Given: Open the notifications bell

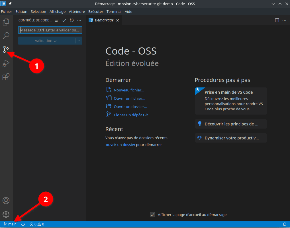Looking at the screenshot, I should [x=284, y=224].
